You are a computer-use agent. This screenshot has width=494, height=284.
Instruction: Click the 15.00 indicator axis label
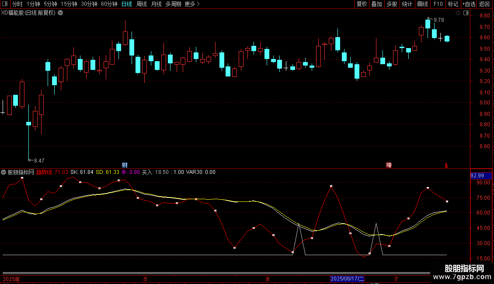[483, 259]
